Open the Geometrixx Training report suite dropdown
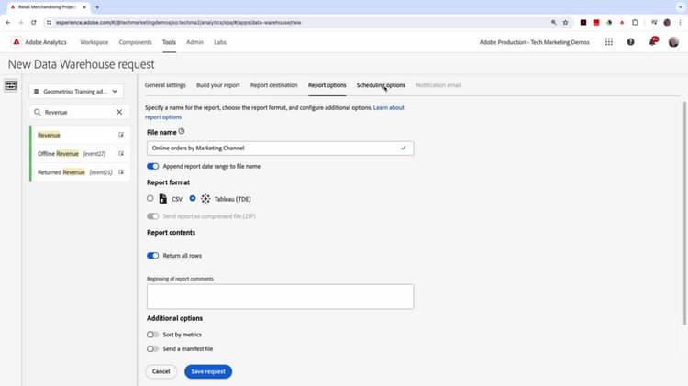This screenshot has width=688, height=386. [x=76, y=92]
